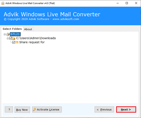Collapse the STL21 root tree node
Image resolution: width=141 pixels, height=118 pixels.
click(5, 34)
